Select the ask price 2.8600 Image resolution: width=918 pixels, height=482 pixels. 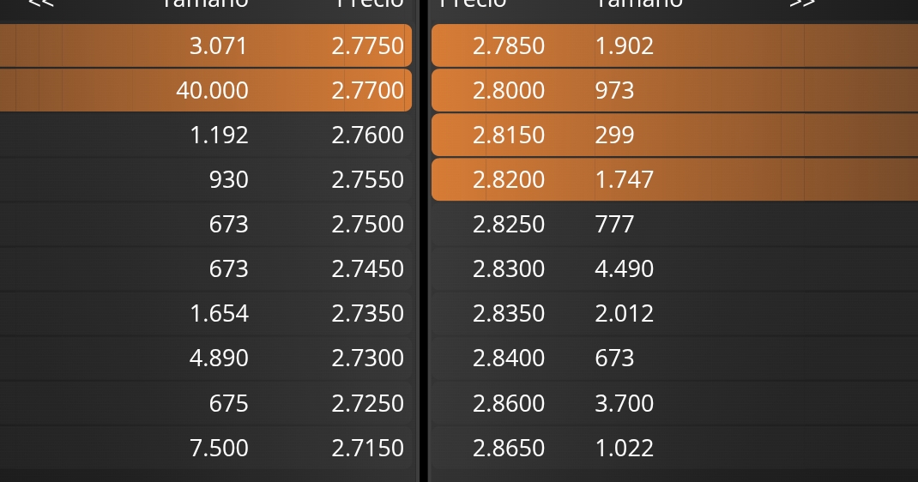509,403
